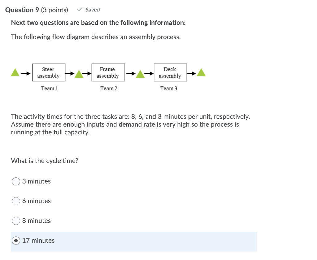Select the 6 minutes radio button
The height and width of the screenshot is (260, 317).
point(16,201)
